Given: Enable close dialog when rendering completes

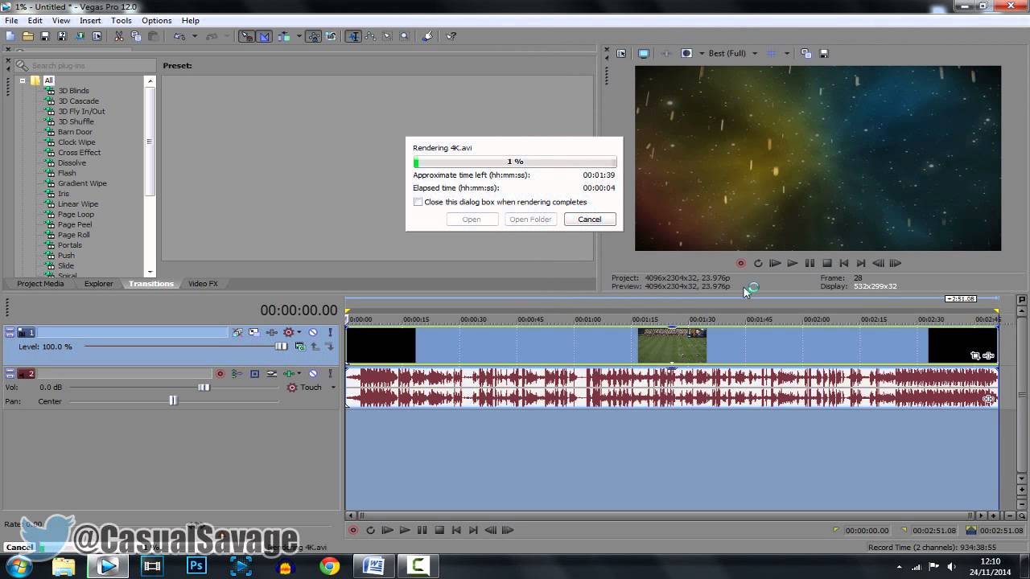Looking at the screenshot, I should coord(418,202).
